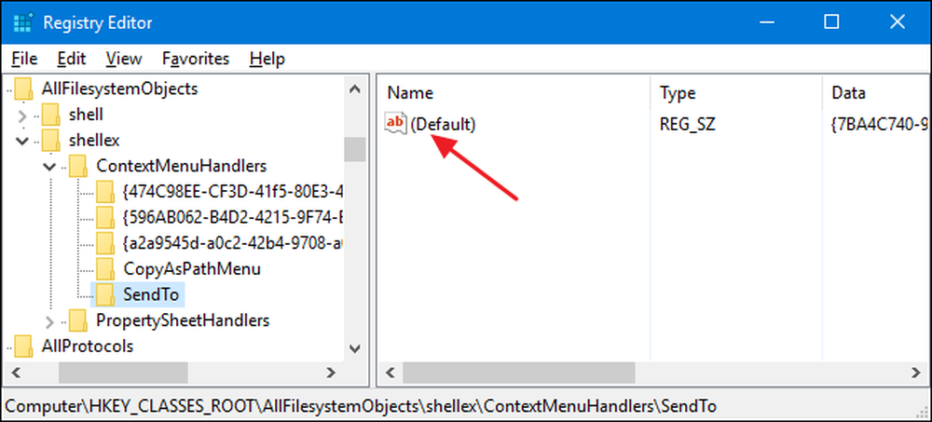Select the {474C98EE-CF3D key folder icon

104,191
